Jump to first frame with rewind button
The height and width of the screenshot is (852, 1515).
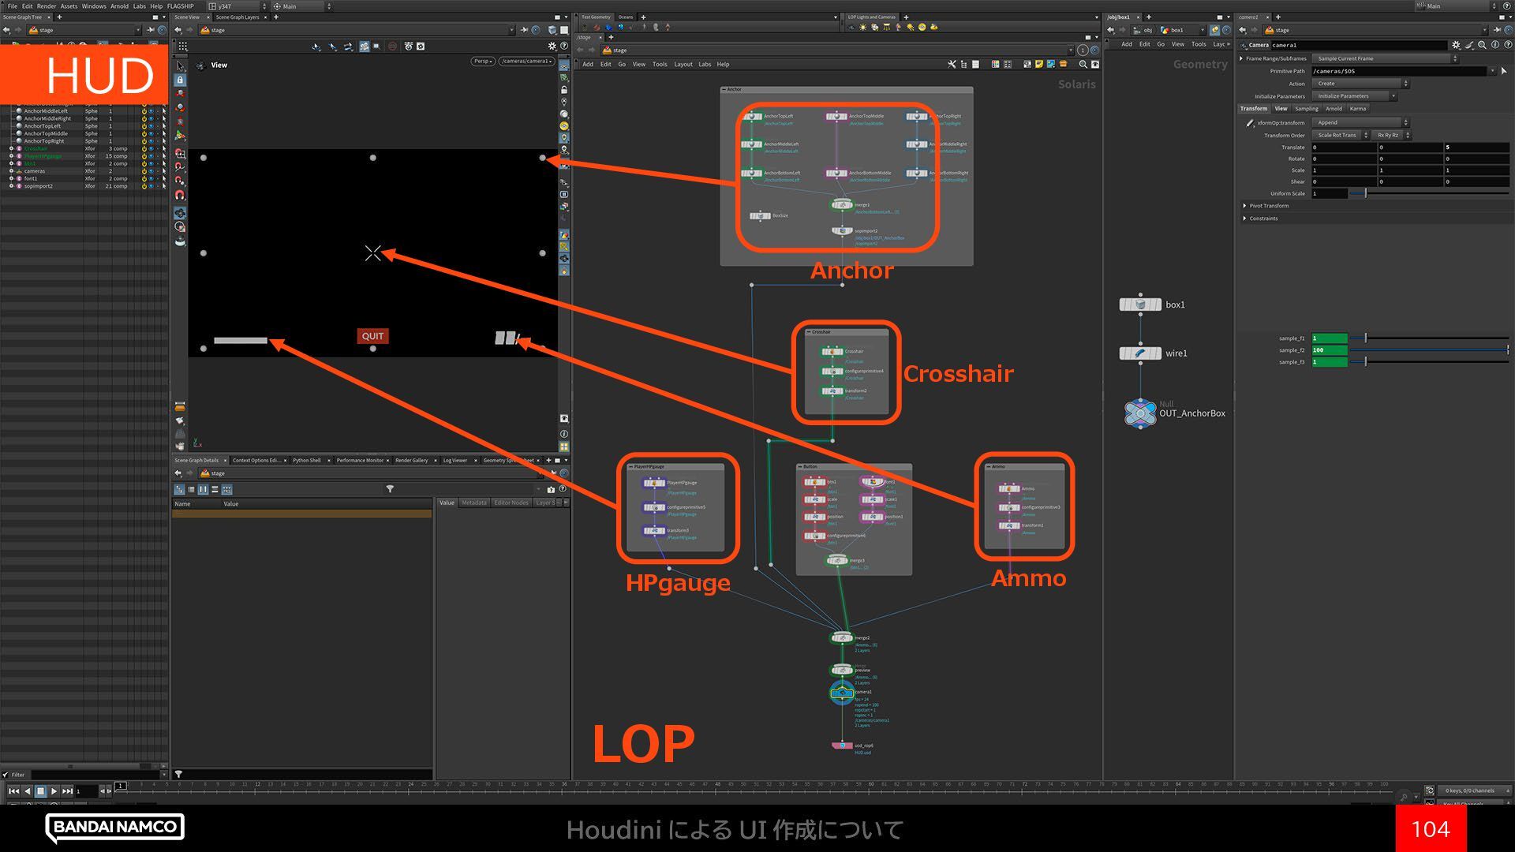pyautogui.click(x=13, y=790)
